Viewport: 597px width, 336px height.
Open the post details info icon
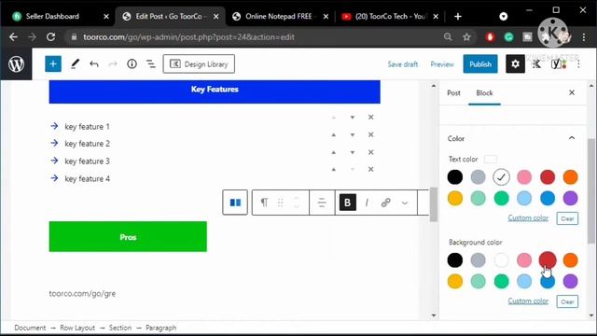[132, 64]
